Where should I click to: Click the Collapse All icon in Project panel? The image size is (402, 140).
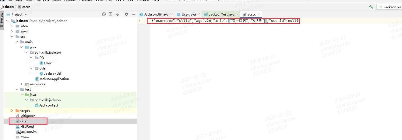pos(118,14)
